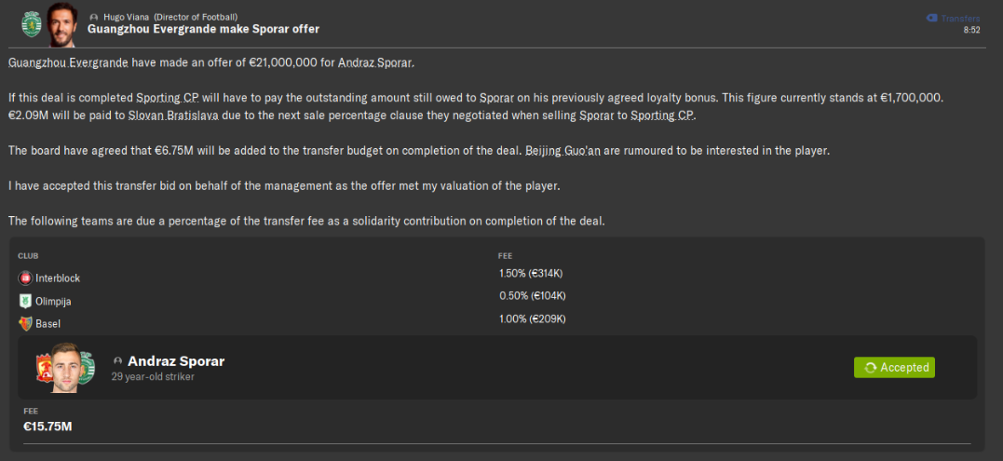Click the Transfers category tag icon
The height and width of the screenshot is (461, 1003).
tap(931, 18)
